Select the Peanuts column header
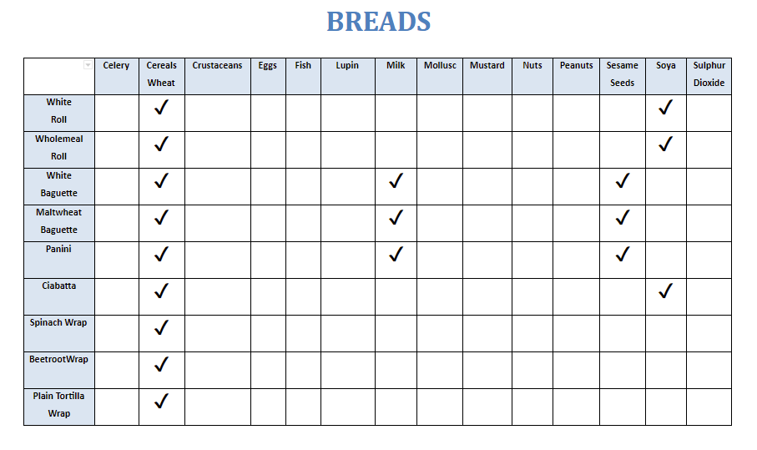Image resolution: width=757 pixels, height=450 pixels. tap(577, 76)
